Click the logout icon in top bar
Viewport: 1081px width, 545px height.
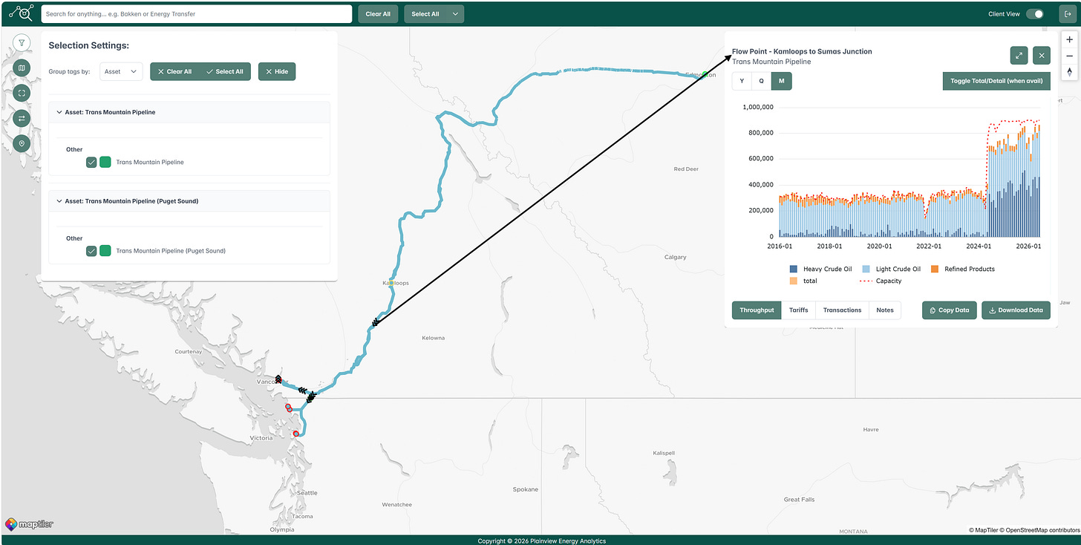[1067, 13]
